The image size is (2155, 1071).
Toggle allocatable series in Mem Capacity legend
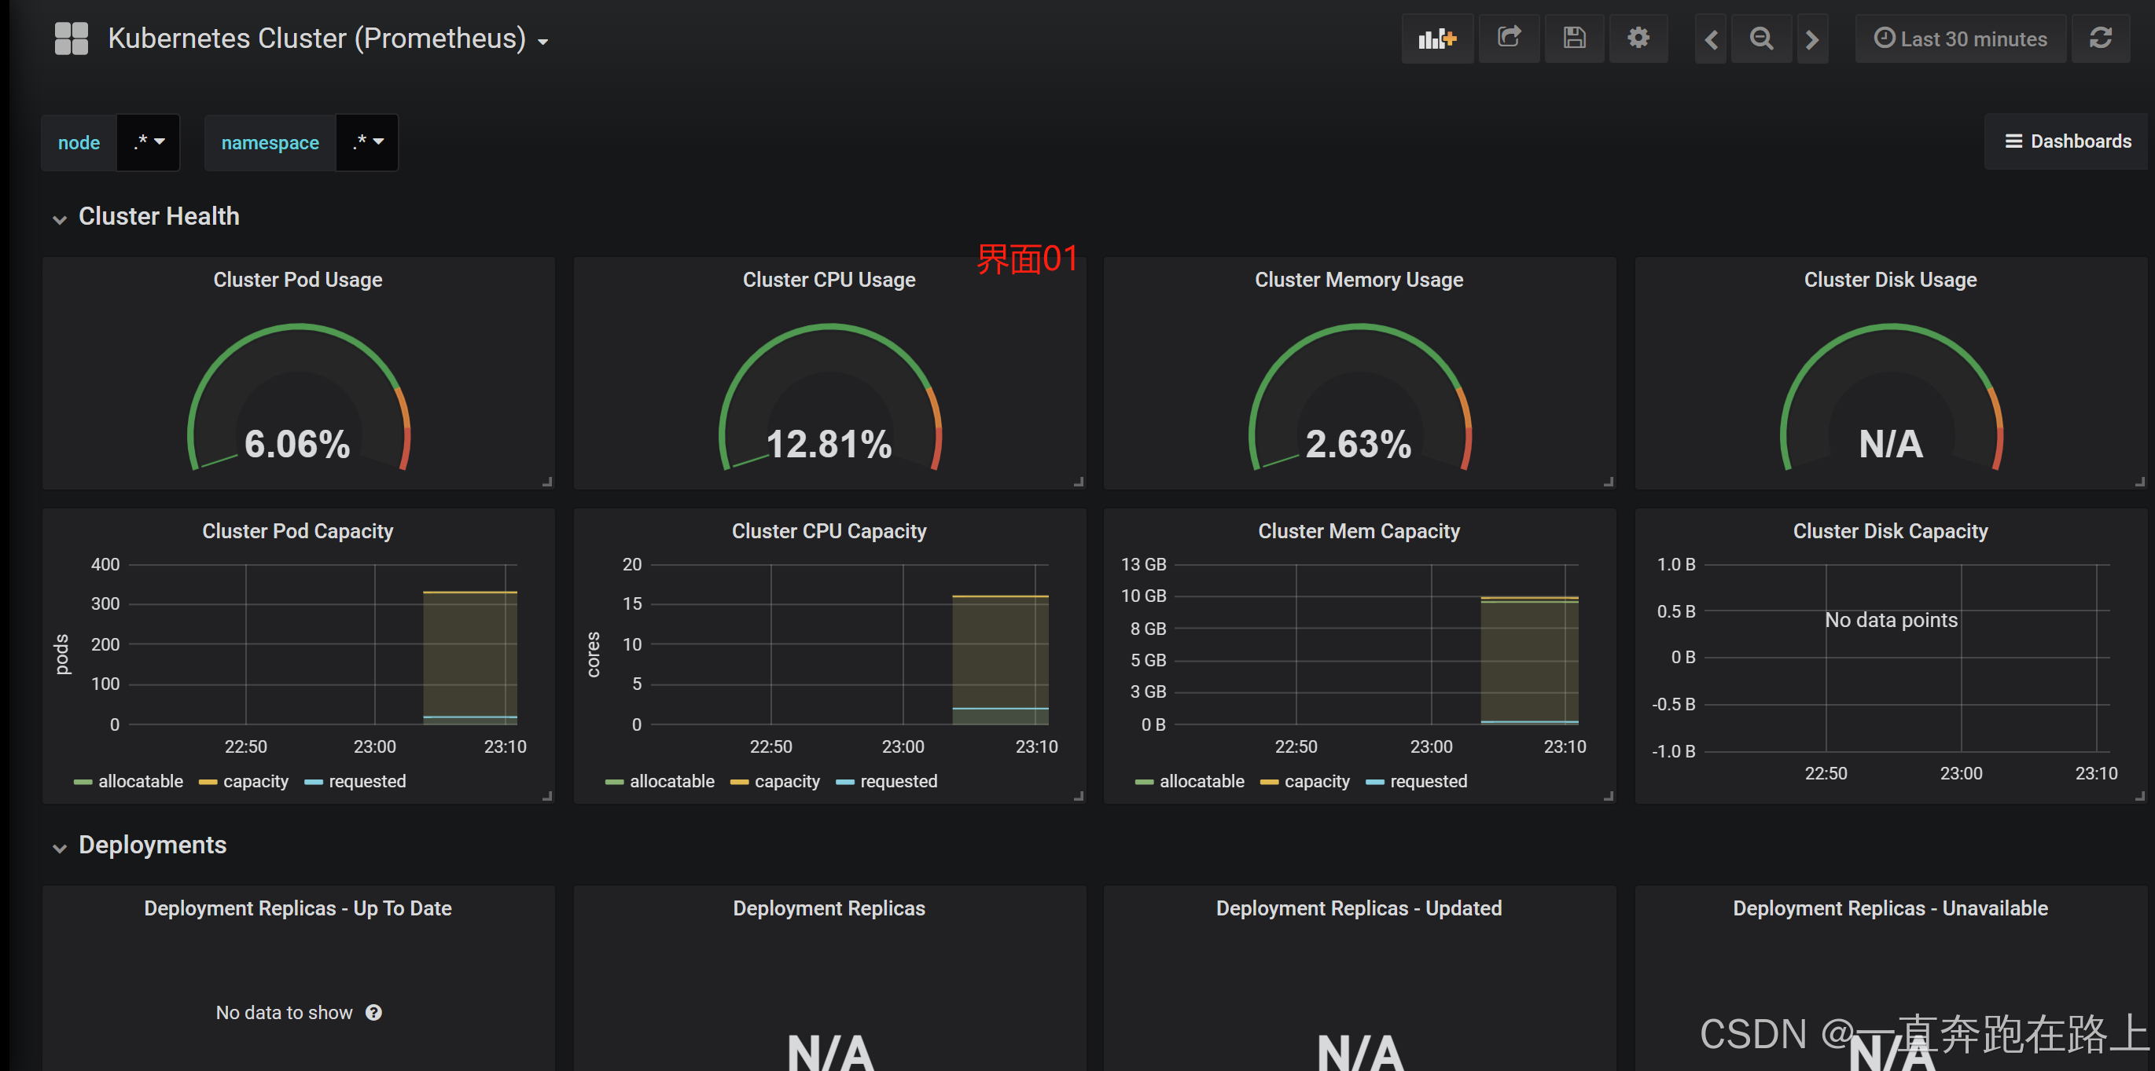pos(1201,782)
